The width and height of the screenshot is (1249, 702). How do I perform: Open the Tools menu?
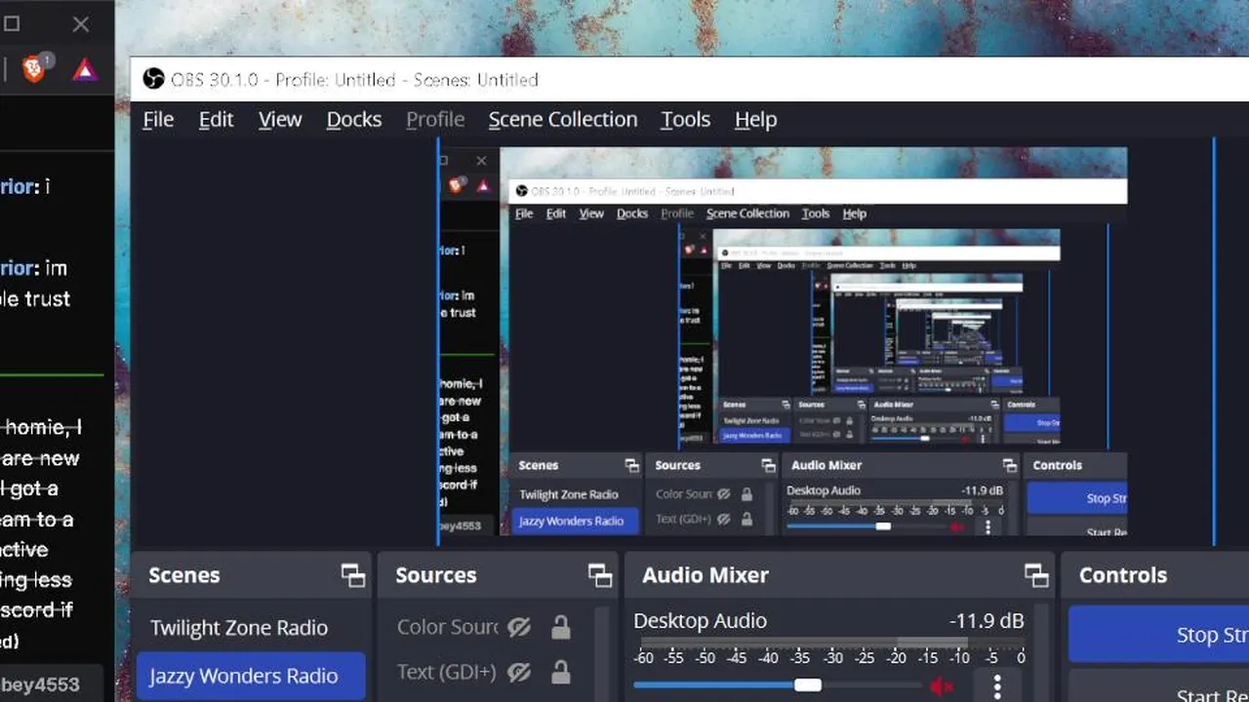pyautogui.click(x=685, y=119)
